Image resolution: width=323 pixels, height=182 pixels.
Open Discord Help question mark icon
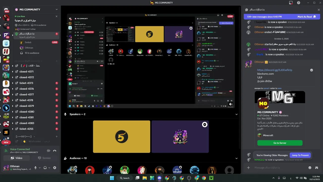(299, 3)
